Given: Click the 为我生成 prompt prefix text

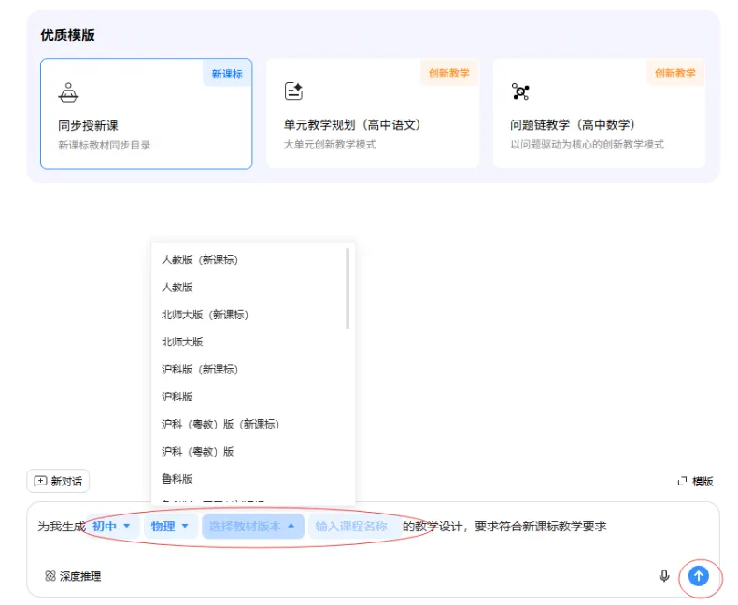Looking at the screenshot, I should 62,527.
